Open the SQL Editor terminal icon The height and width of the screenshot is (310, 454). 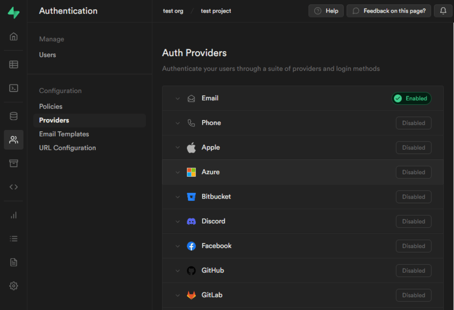[x=13, y=88]
